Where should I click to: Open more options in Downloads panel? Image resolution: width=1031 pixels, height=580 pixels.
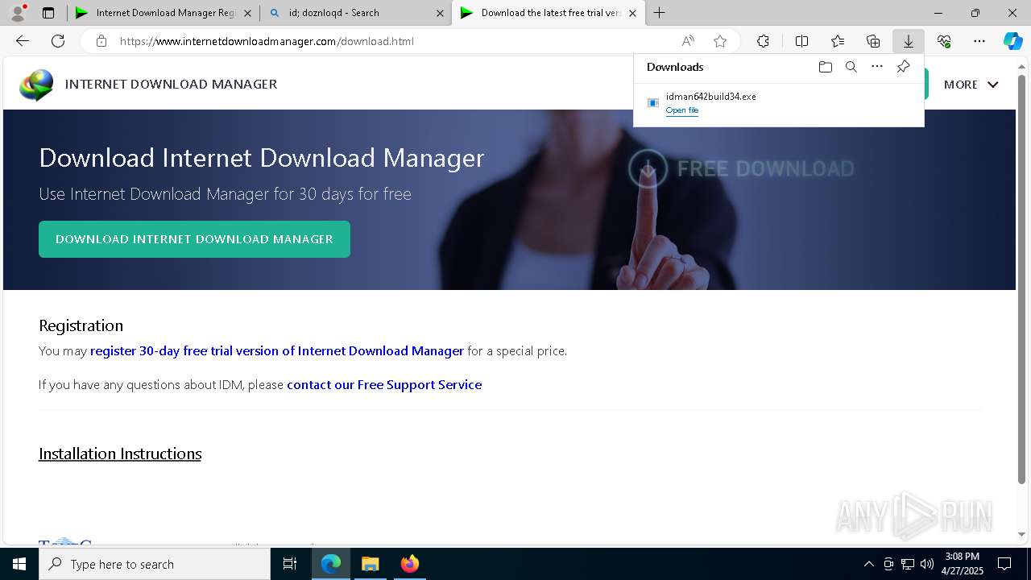pos(877,67)
